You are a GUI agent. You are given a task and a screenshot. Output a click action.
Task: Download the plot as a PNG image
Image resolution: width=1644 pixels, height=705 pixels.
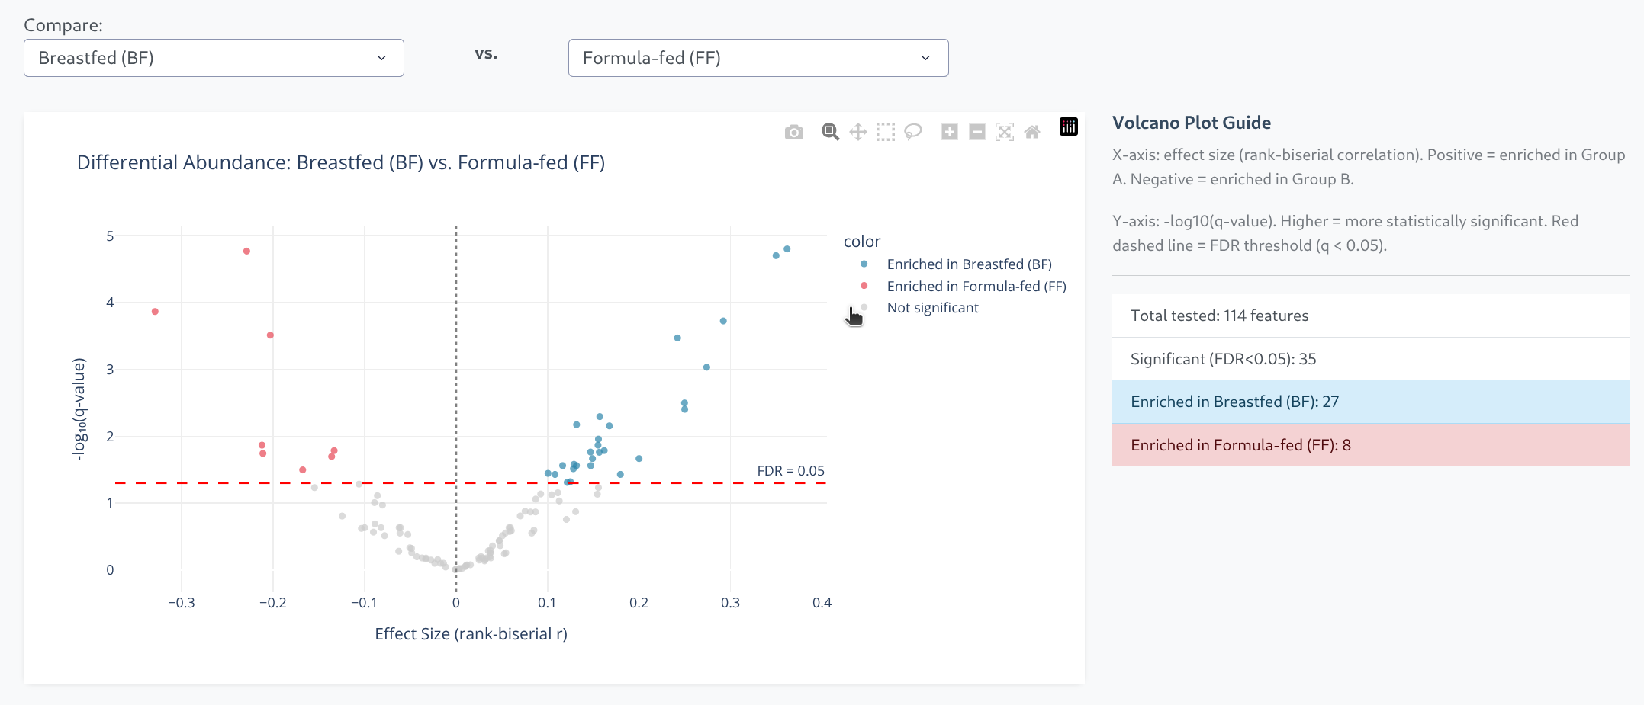[x=793, y=131]
